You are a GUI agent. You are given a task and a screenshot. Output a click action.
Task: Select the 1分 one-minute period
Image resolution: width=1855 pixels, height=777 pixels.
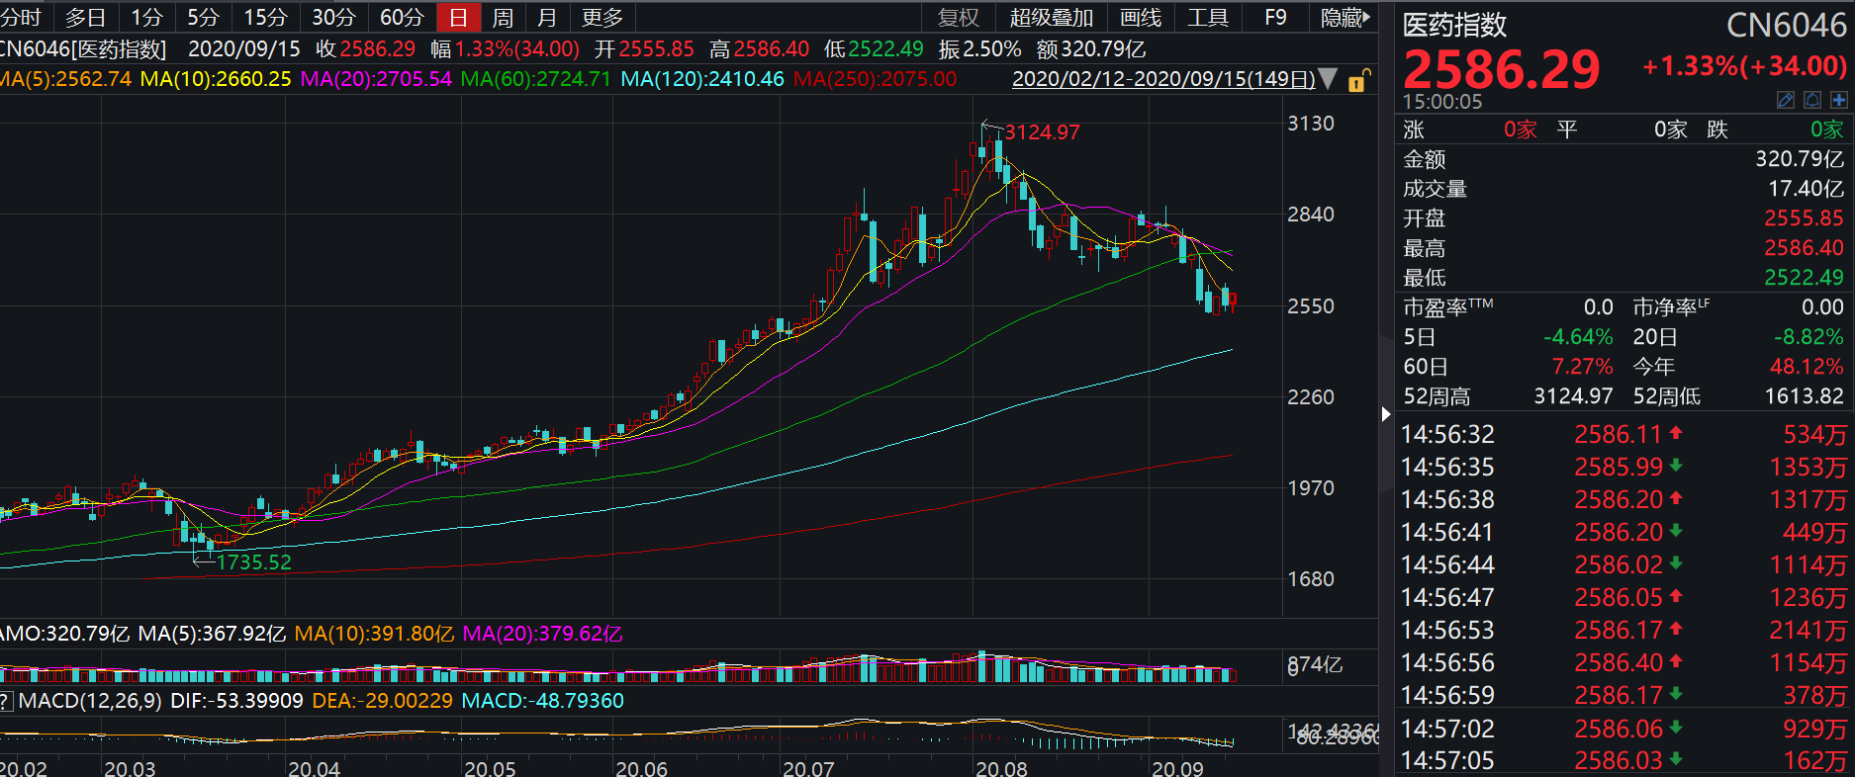(146, 18)
